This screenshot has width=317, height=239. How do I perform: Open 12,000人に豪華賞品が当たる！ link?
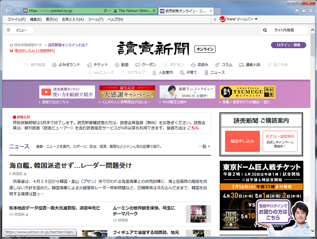[x=126, y=102]
